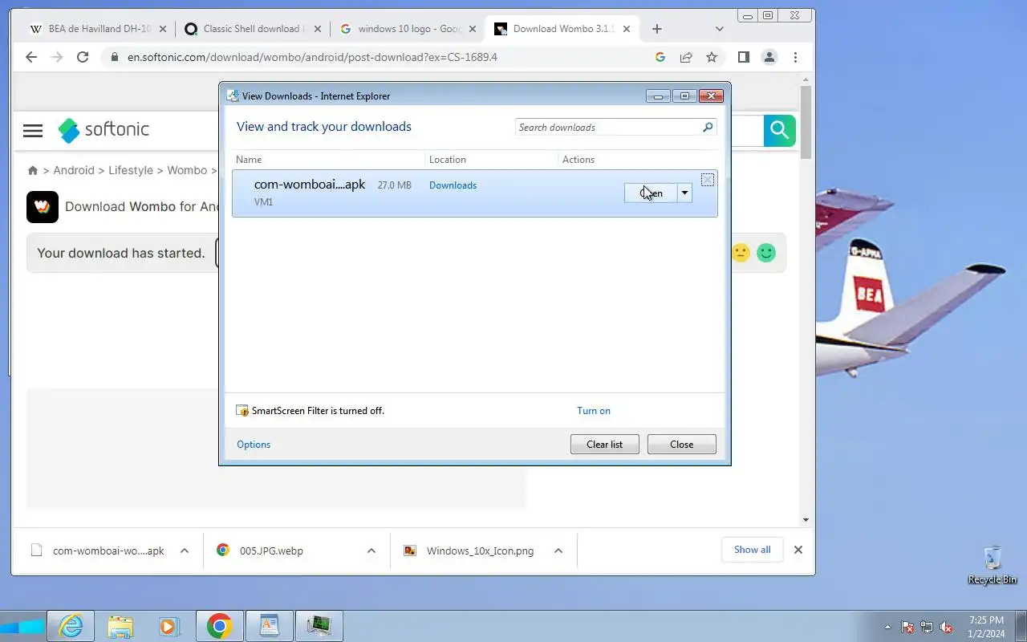The image size is (1027, 642).
Task: Open Chrome side panel icon
Action: coord(744,57)
